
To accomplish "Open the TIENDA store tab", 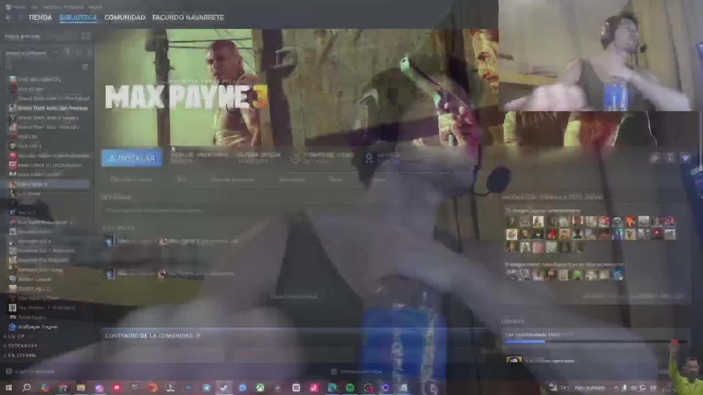I will [40, 18].
